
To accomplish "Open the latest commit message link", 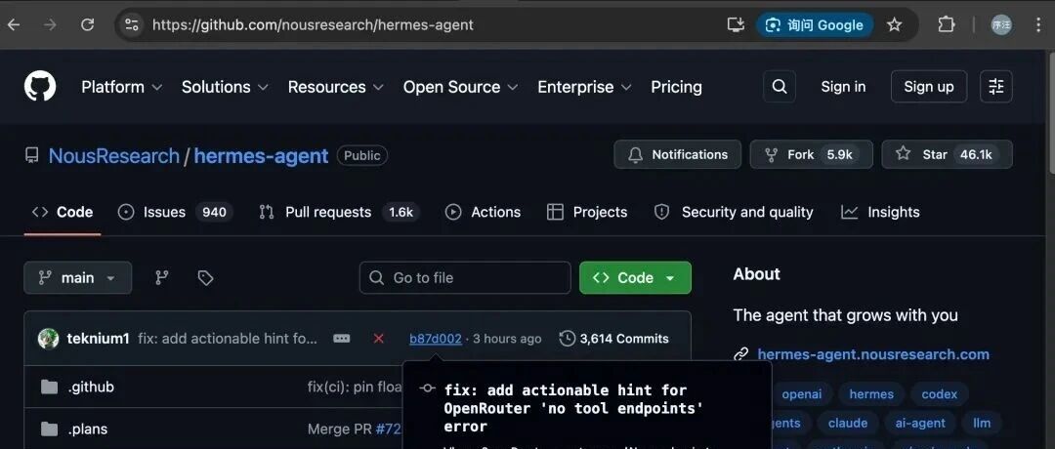I will coord(228,339).
